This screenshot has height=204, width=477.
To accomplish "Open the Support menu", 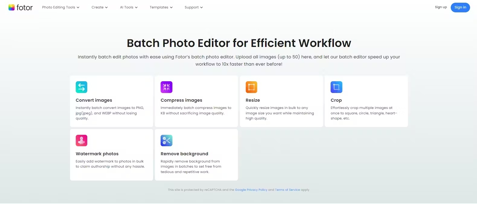I will pos(194,7).
